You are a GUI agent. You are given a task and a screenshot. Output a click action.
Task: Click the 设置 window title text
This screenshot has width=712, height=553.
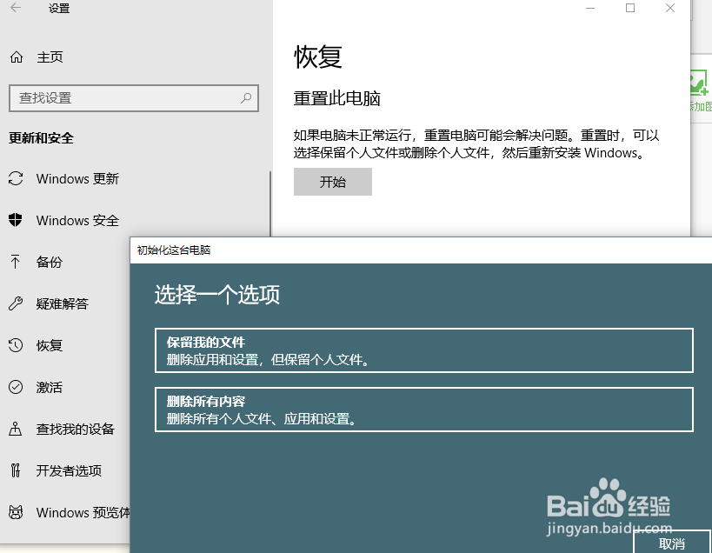coord(59,8)
